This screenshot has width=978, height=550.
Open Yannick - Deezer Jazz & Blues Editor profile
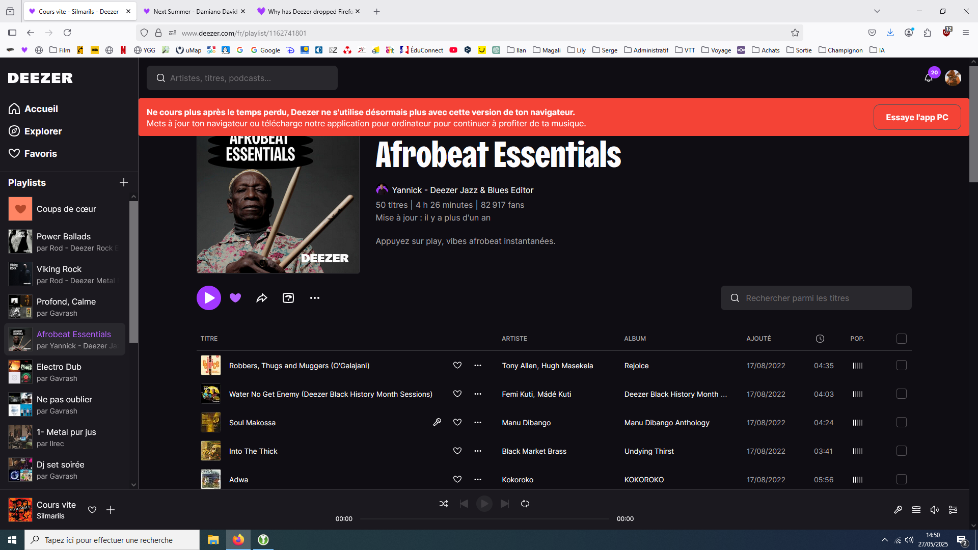[x=463, y=190]
